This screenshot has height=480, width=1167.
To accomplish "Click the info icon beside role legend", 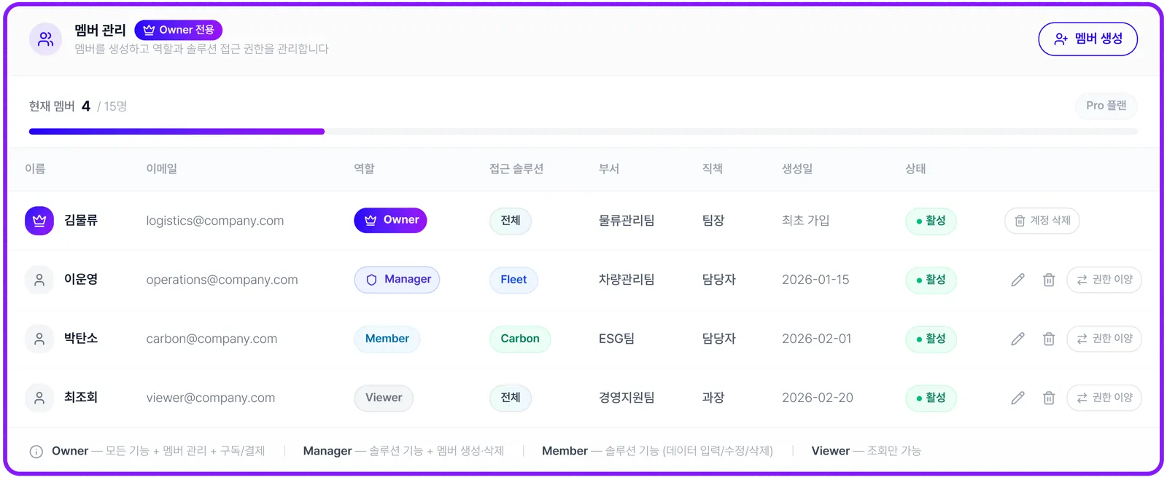I will [36, 452].
